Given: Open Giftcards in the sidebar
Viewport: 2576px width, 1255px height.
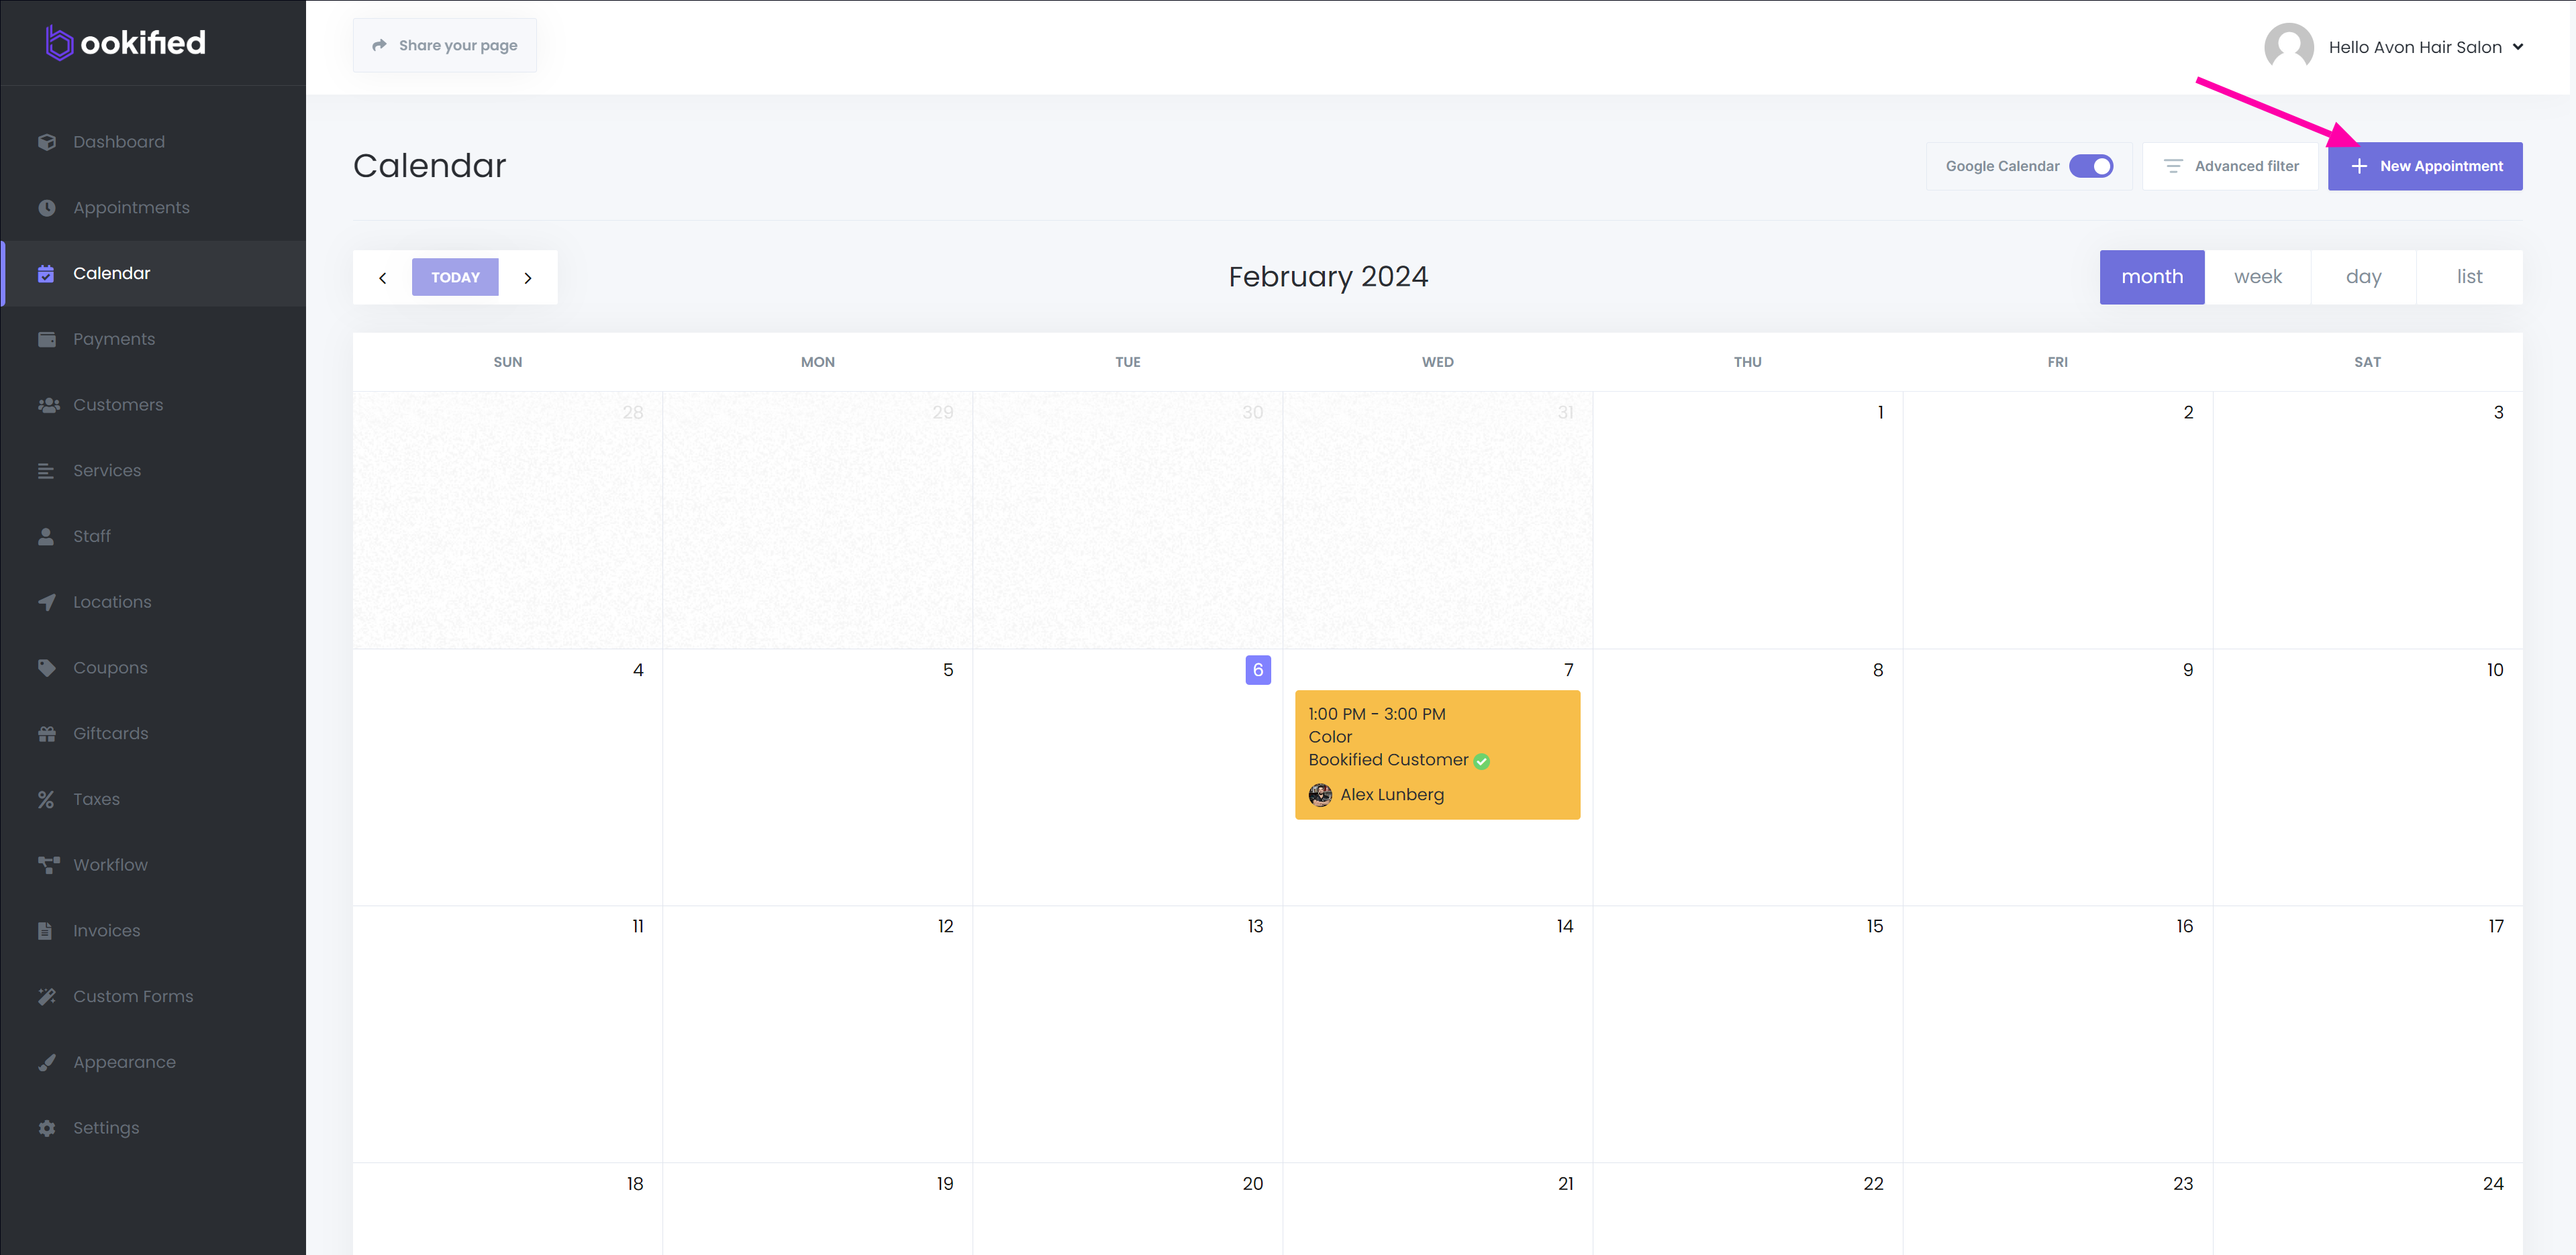Looking at the screenshot, I should [x=153, y=733].
